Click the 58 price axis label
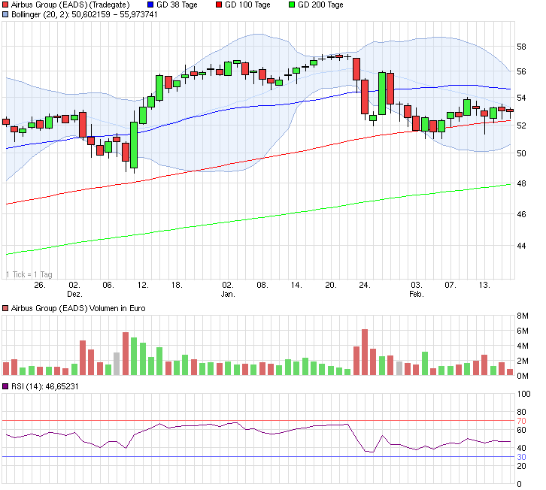The image size is (546, 490). [521, 47]
